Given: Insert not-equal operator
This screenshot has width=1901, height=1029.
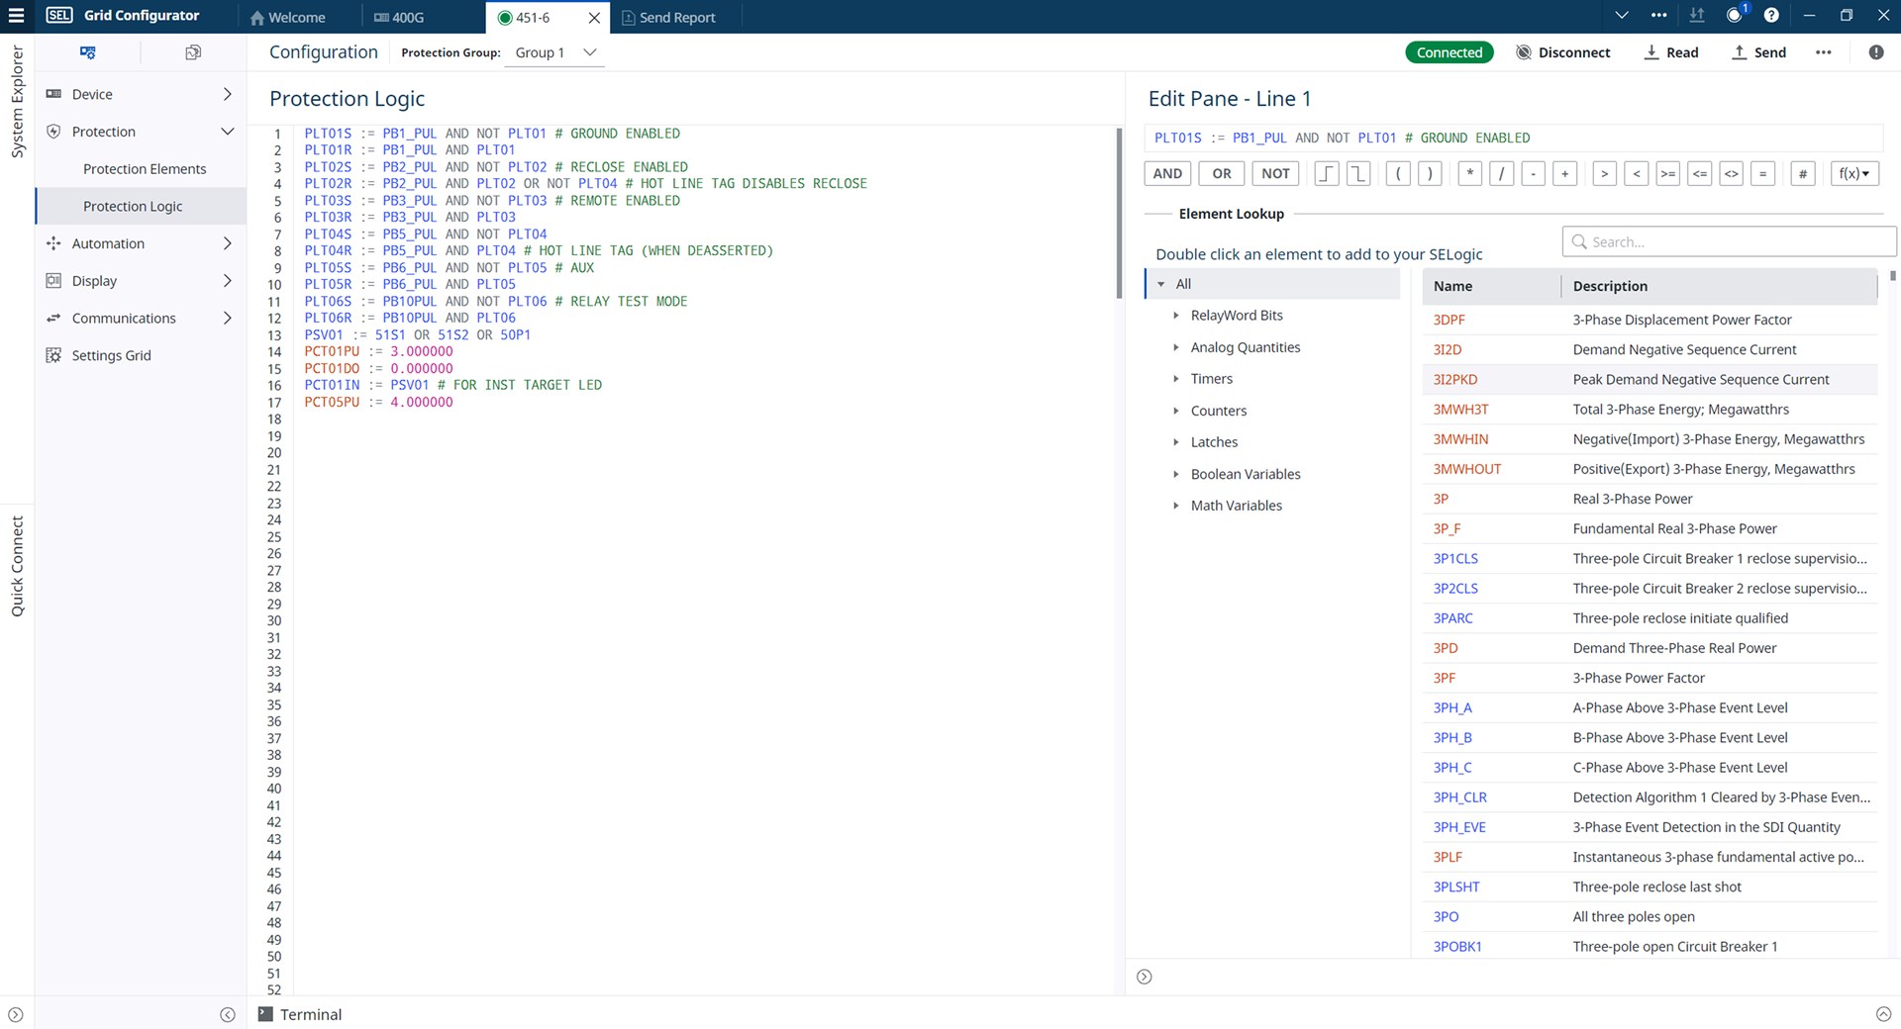Looking at the screenshot, I should pyautogui.click(x=1732, y=174).
